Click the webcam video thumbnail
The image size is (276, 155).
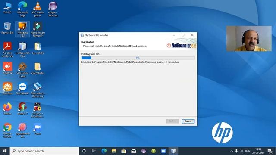[249, 39]
